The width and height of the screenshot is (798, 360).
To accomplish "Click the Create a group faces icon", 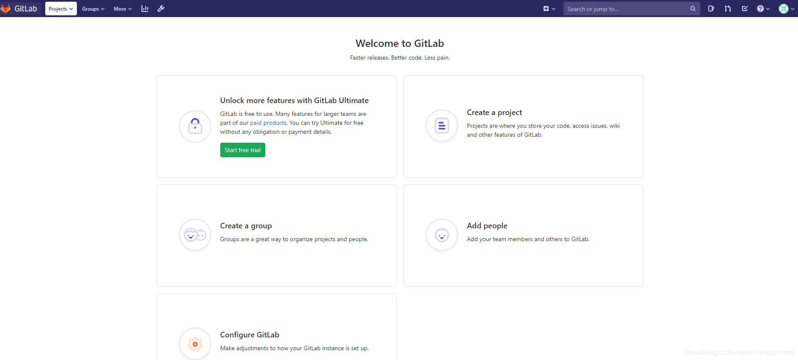I will pyautogui.click(x=195, y=235).
